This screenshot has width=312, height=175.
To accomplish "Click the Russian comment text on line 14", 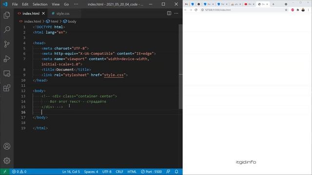I will point(78,102).
